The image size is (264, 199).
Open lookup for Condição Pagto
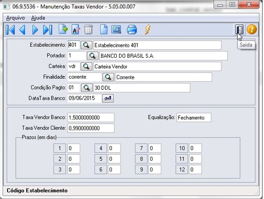click(x=87, y=87)
